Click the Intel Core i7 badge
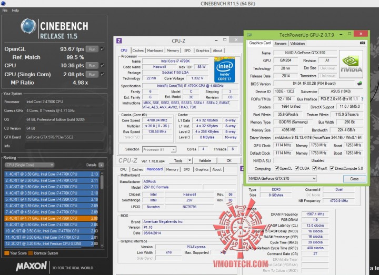Image resolution: width=379 pixels, height=275 pixels. pos(225,69)
